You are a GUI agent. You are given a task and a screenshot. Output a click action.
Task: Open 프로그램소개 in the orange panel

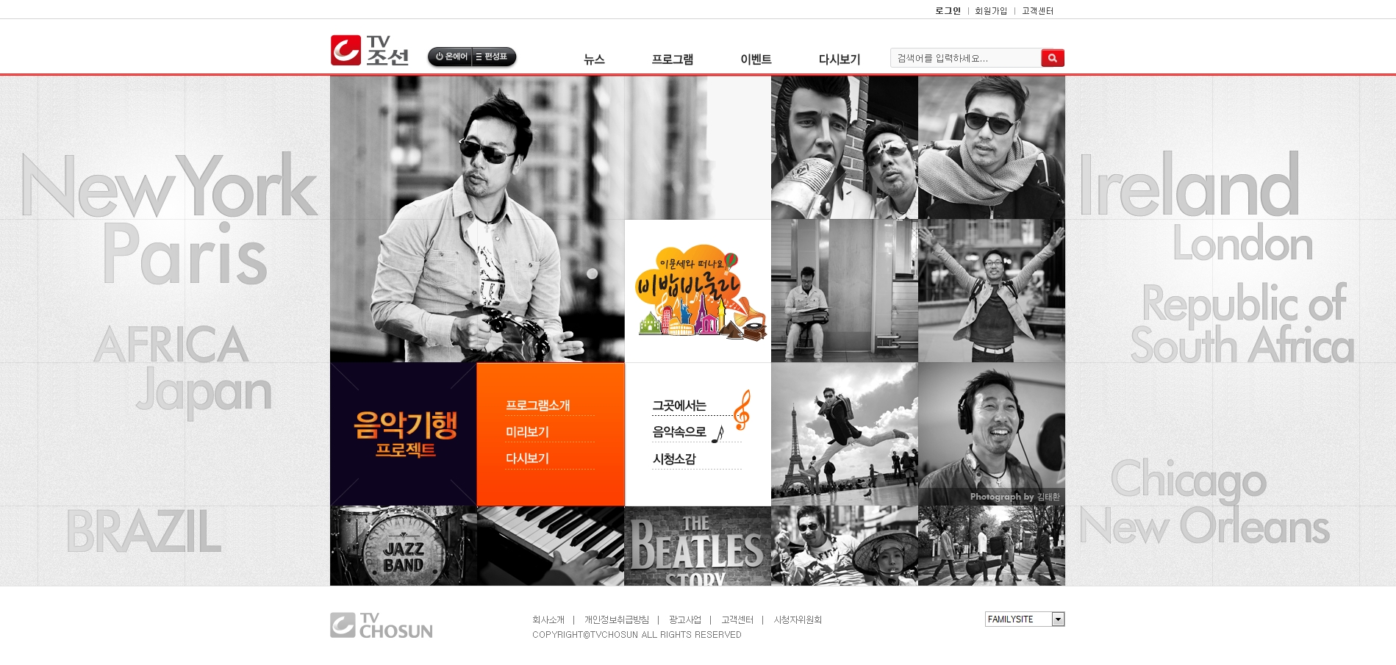(537, 406)
